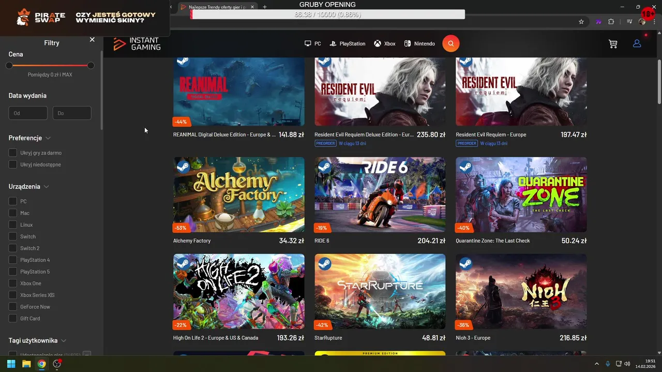The width and height of the screenshot is (662, 372).
Task: Check the Xbox Series X|S filter
Action: [x=13, y=295]
